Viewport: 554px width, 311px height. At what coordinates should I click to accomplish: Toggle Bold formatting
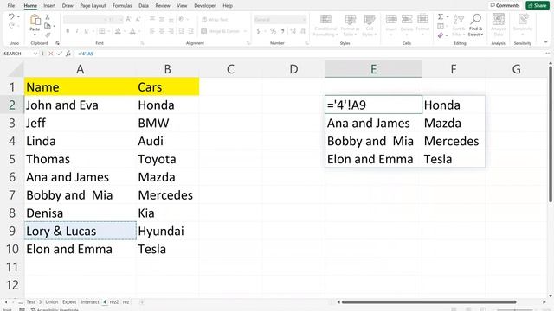click(68, 31)
